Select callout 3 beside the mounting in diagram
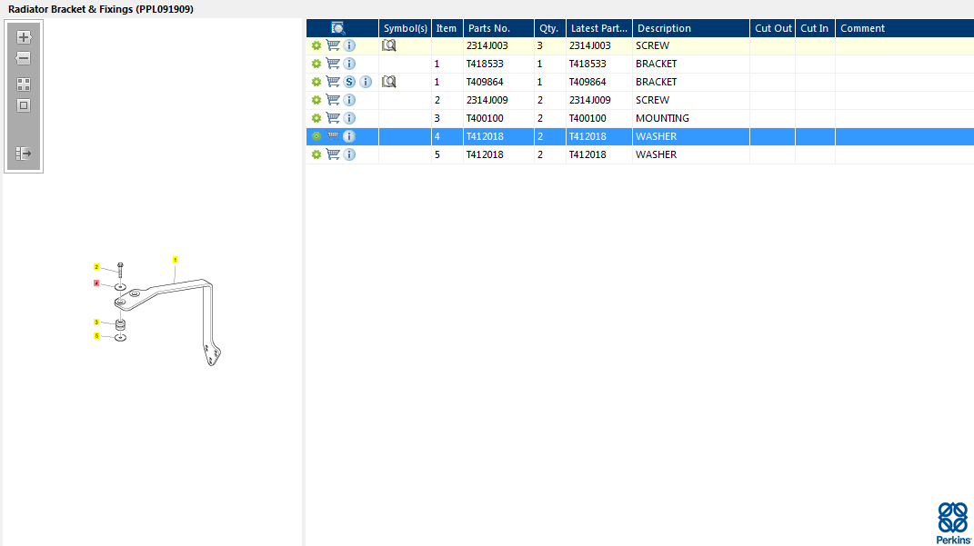The width and height of the screenshot is (974, 546). [96, 322]
